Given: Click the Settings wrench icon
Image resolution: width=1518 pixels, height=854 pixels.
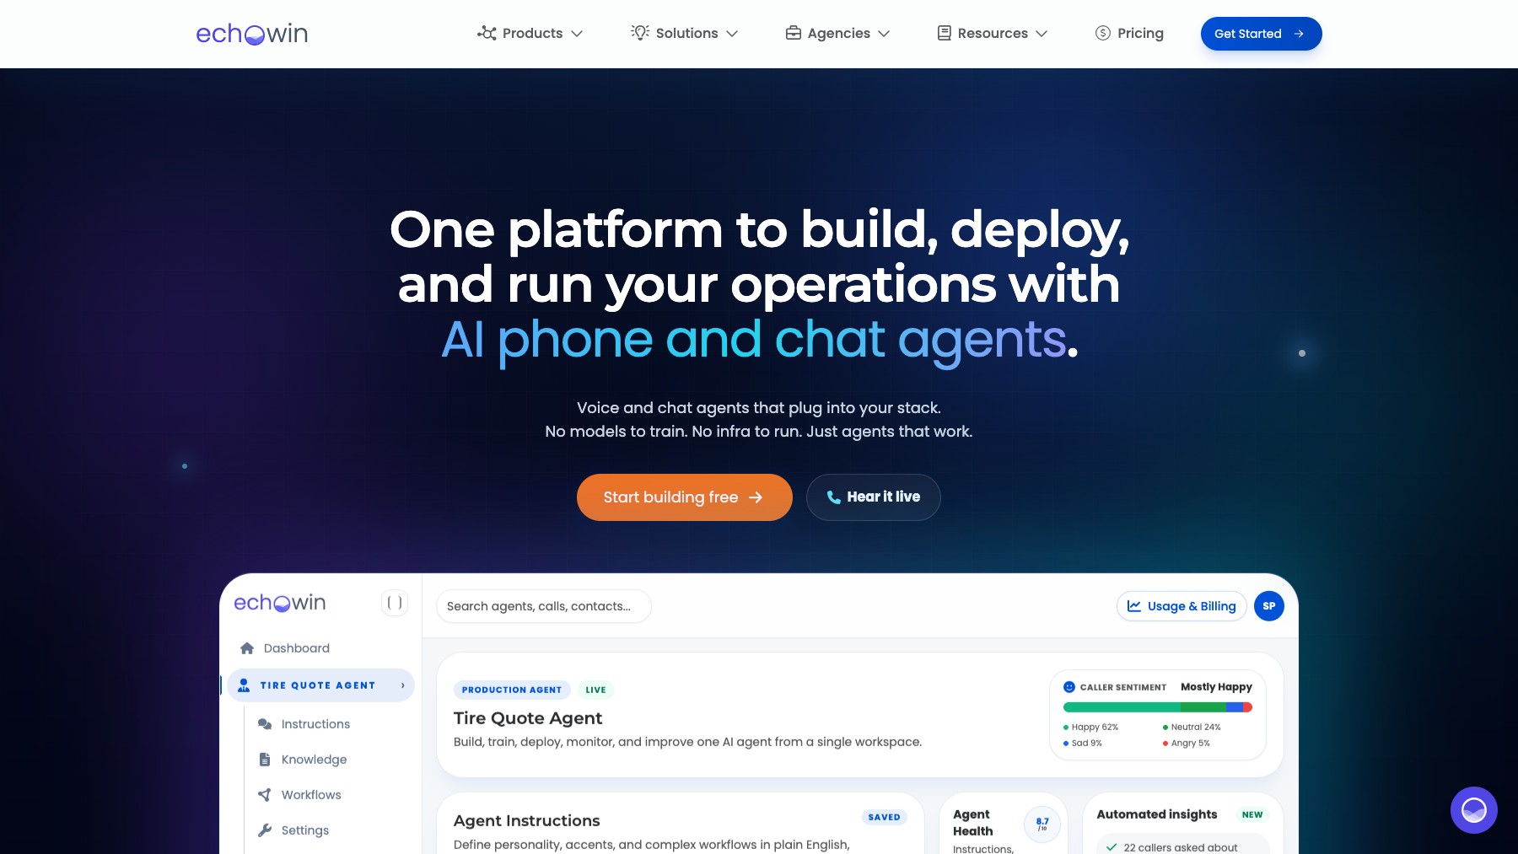Looking at the screenshot, I should click(x=265, y=830).
